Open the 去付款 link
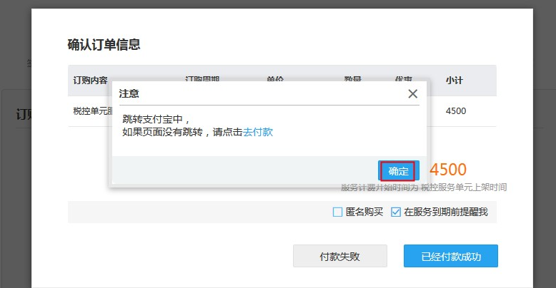This screenshot has width=556, height=288. [258, 132]
